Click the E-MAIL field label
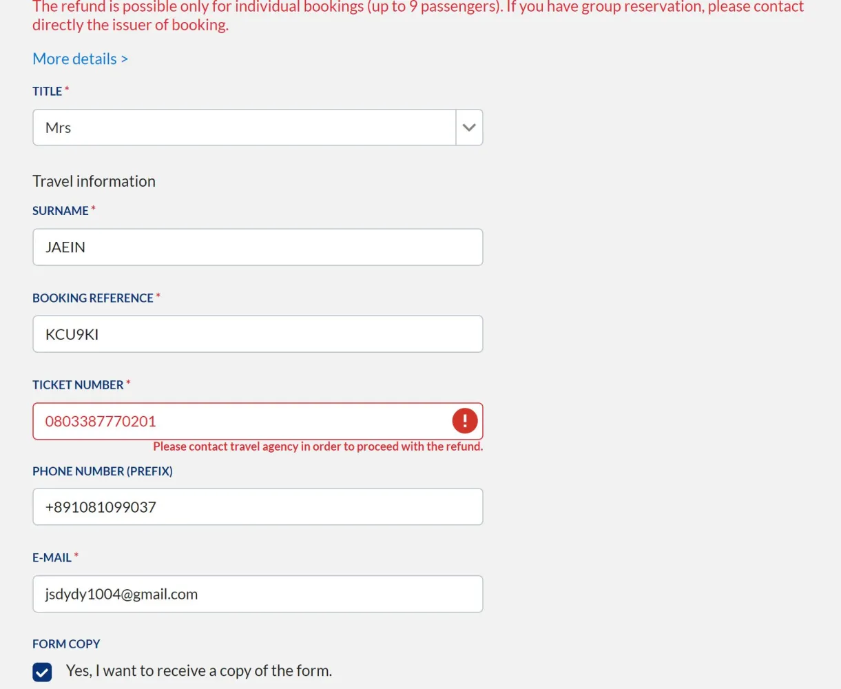This screenshot has width=841, height=689. [52, 558]
